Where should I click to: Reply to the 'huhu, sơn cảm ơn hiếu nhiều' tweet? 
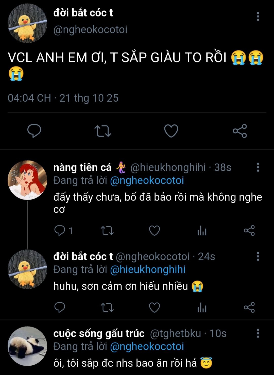(x=60, y=307)
